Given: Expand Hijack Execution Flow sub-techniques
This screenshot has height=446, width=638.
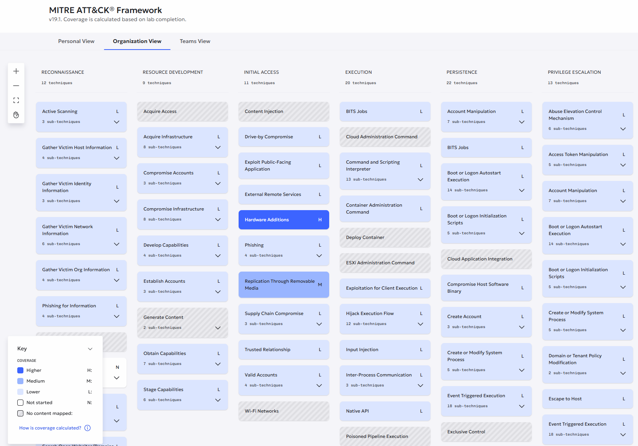Looking at the screenshot, I should coord(420,324).
